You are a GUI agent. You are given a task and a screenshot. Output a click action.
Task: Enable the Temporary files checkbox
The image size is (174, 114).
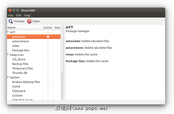(48, 68)
